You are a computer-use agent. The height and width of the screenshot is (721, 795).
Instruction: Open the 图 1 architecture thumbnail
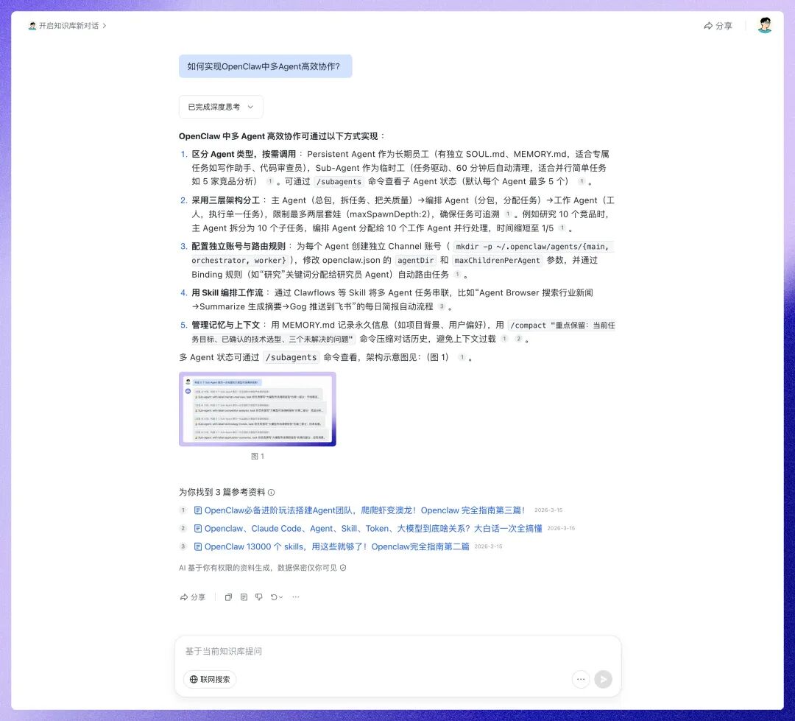(x=257, y=409)
